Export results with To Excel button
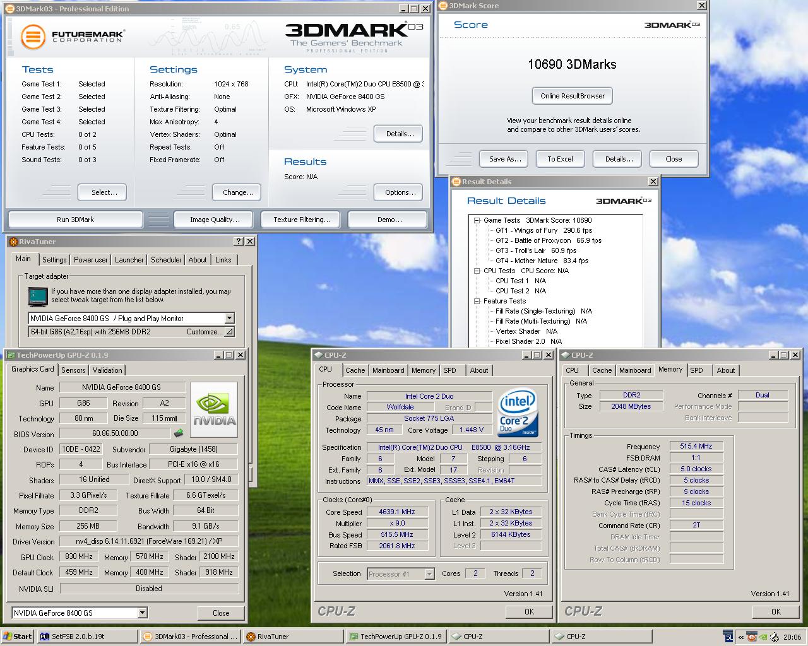808x646 pixels. [x=560, y=159]
